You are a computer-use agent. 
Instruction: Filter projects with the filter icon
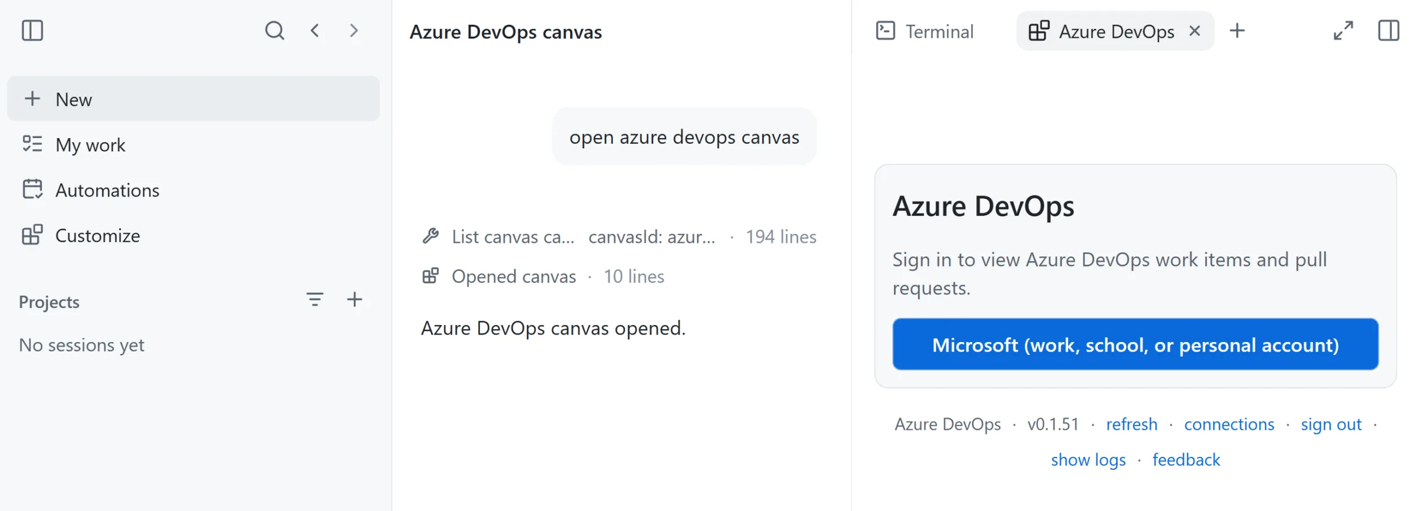click(315, 299)
